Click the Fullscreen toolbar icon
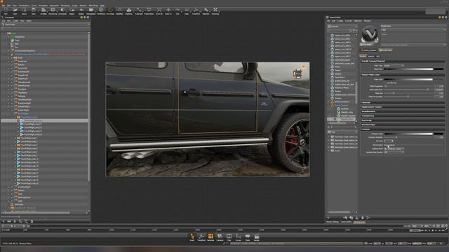Screen dimensions: 449x252 click(x=139, y=11)
